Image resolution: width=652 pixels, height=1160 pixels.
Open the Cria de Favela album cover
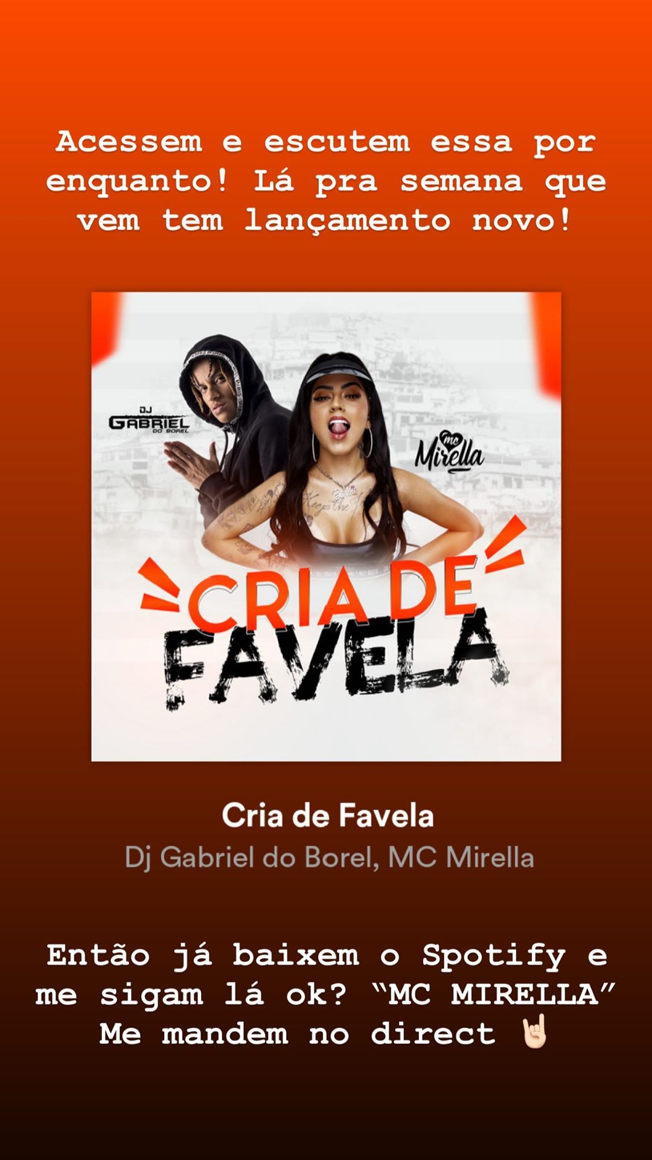[x=326, y=527]
